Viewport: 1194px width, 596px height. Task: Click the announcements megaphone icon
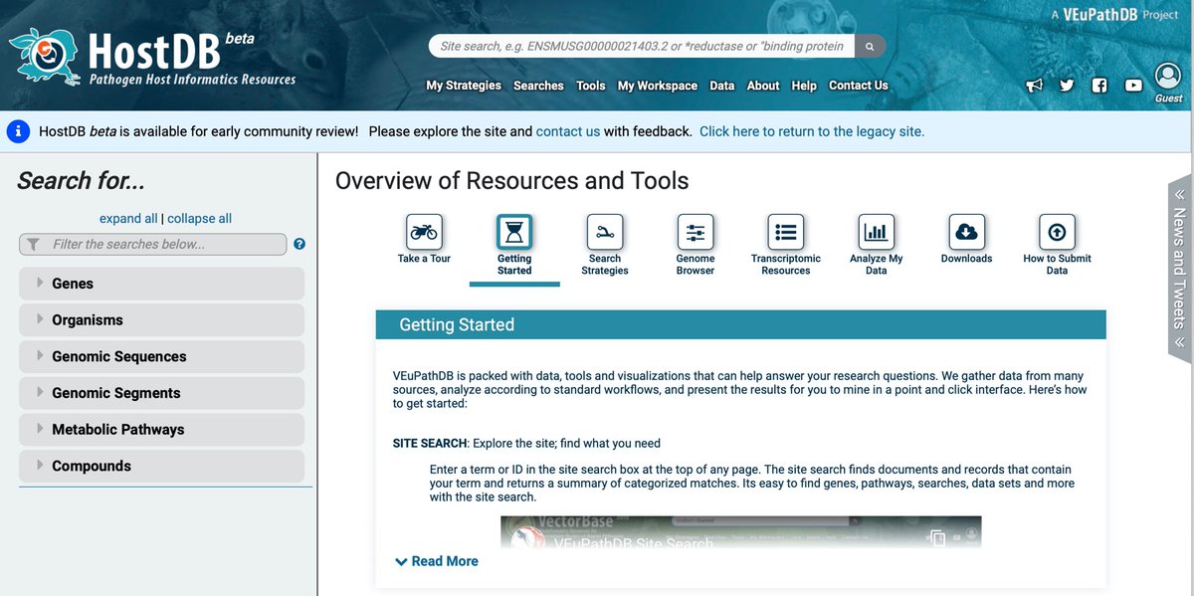click(x=1034, y=85)
